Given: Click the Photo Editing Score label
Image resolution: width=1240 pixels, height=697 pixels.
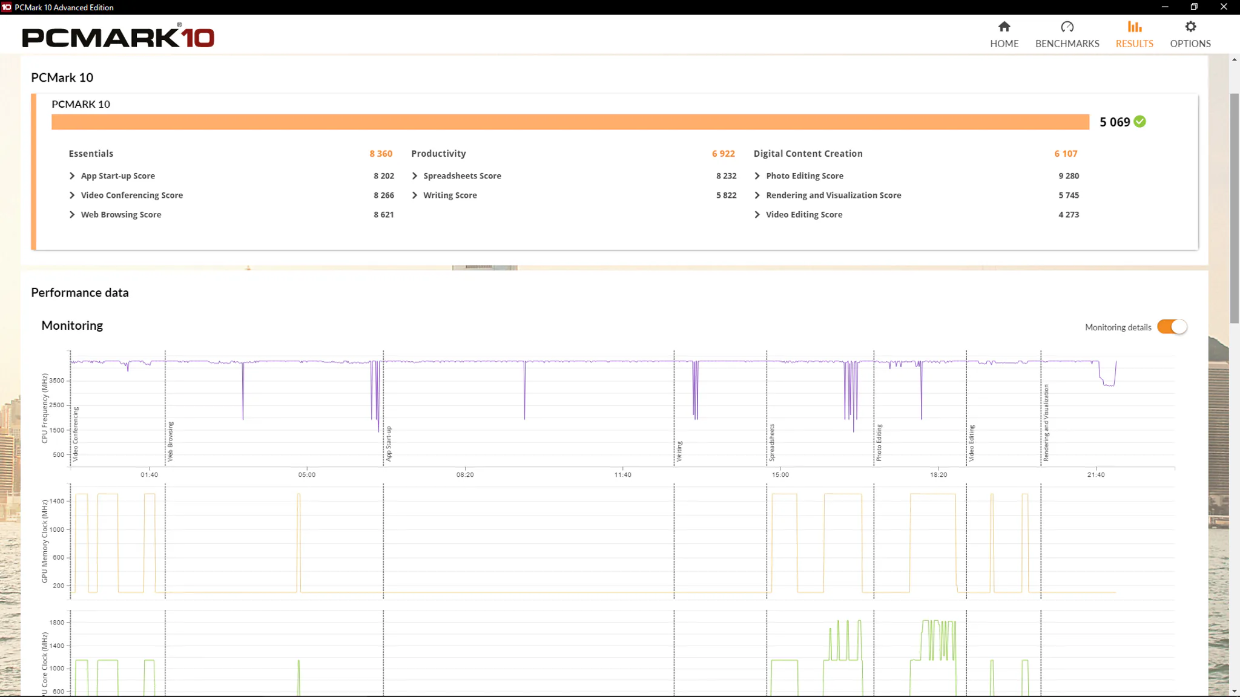Looking at the screenshot, I should tap(805, 176).
